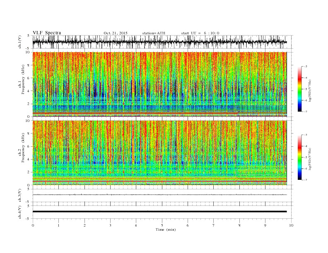Click the time axis tick label '1'
328x253 pixels.
[x=58, y=225]
